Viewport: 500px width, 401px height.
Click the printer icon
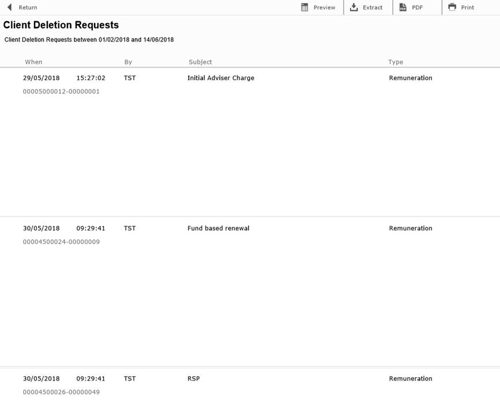pos(452,7)
